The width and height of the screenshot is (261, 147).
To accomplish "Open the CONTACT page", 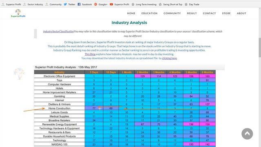I will point(209,13).
